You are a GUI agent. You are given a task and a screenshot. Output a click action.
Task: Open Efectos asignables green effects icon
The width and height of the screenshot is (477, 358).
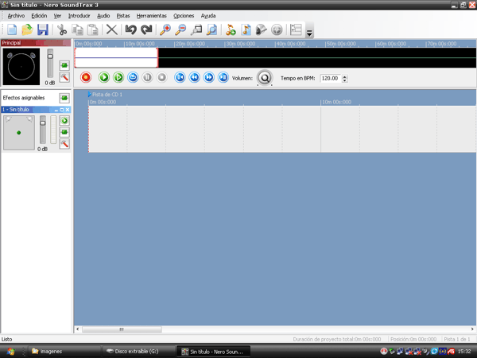[64, 98]
